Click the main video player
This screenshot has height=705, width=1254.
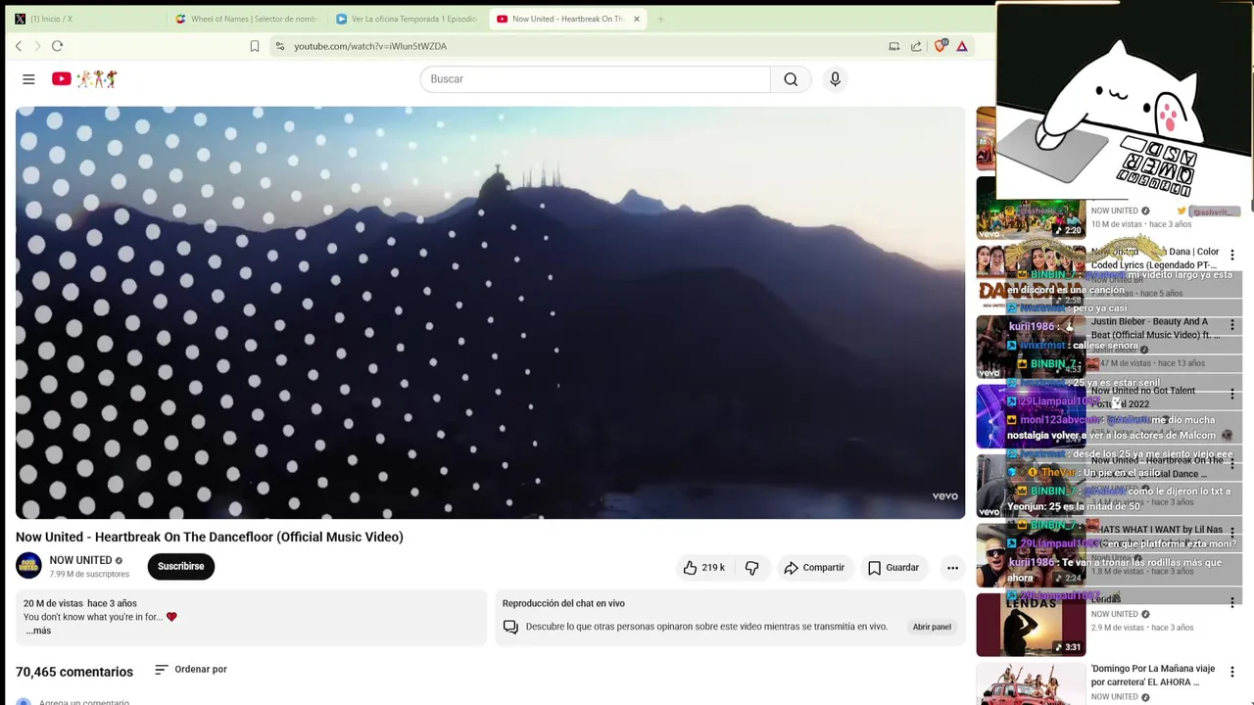point(490,312)
